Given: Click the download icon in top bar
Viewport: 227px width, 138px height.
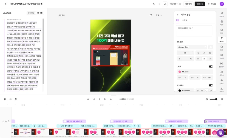Looking at the screenshot, I should click(165, 4).
